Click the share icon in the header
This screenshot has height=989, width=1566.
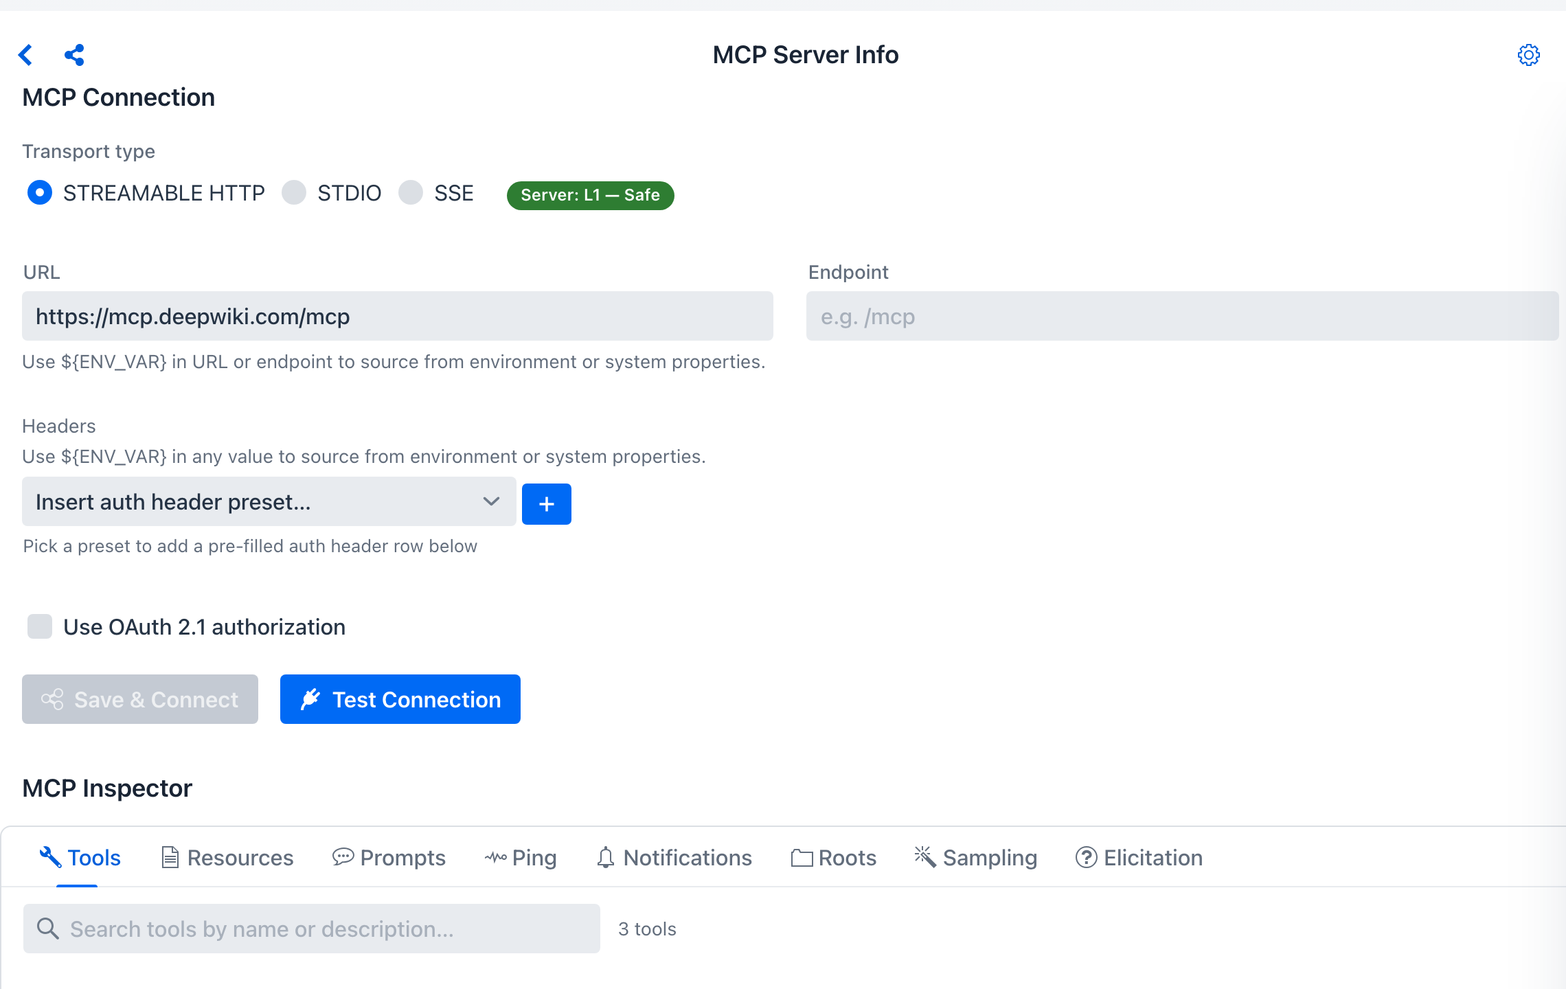coord(74,55)
